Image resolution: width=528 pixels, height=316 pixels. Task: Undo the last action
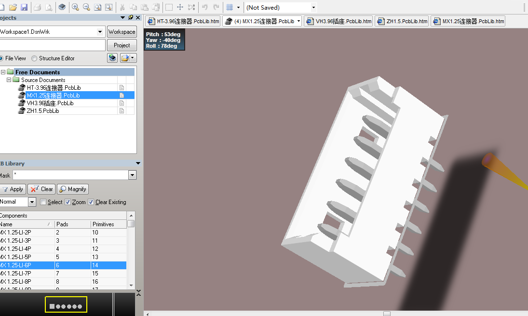(205, 7)
